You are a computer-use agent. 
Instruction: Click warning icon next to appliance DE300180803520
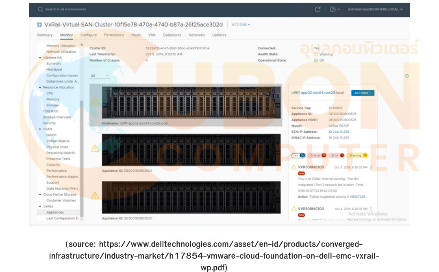tap(95, 196)
